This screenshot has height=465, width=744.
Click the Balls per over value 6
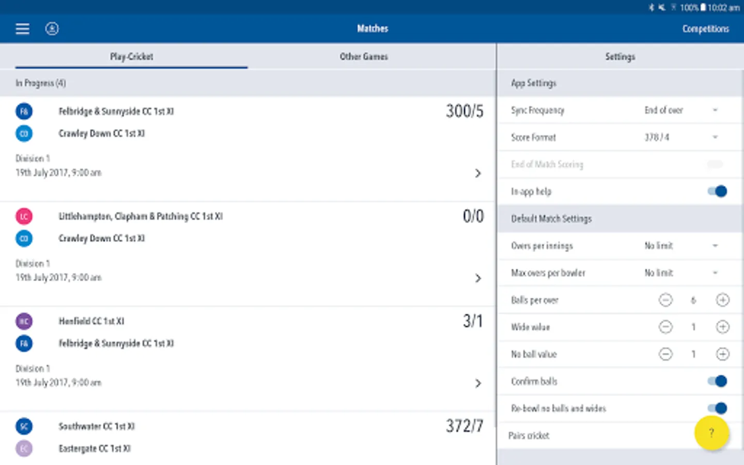693,300
